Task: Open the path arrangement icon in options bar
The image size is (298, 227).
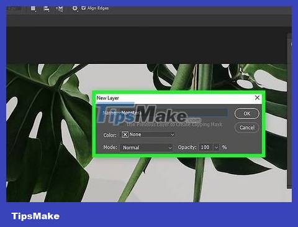Action: pos(60,9)
